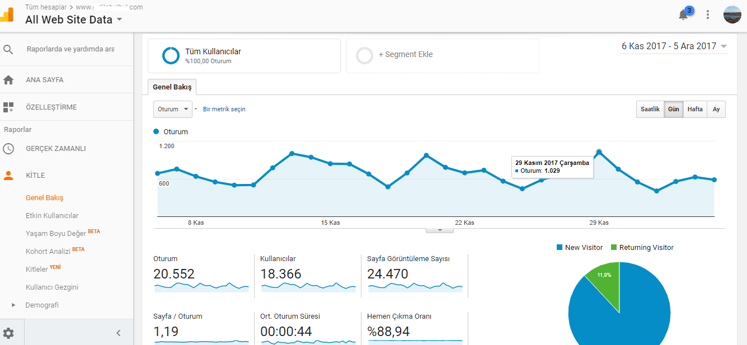This screenshot has width=747, height=345.
Task: Click the Gerçek Zamanlı clock icon
Action: click(x=8, y=149)
